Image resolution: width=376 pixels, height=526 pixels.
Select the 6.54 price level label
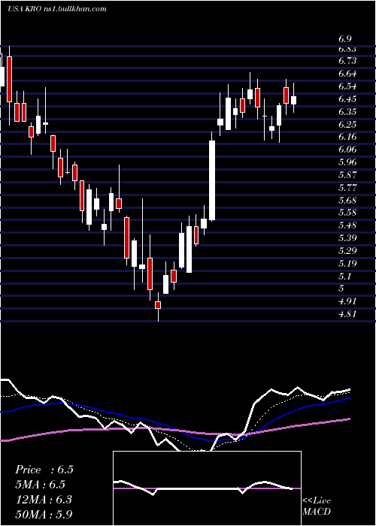coord(347,86)
